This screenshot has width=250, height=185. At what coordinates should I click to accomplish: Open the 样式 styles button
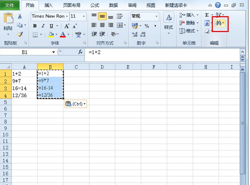[x=169, y=23]
